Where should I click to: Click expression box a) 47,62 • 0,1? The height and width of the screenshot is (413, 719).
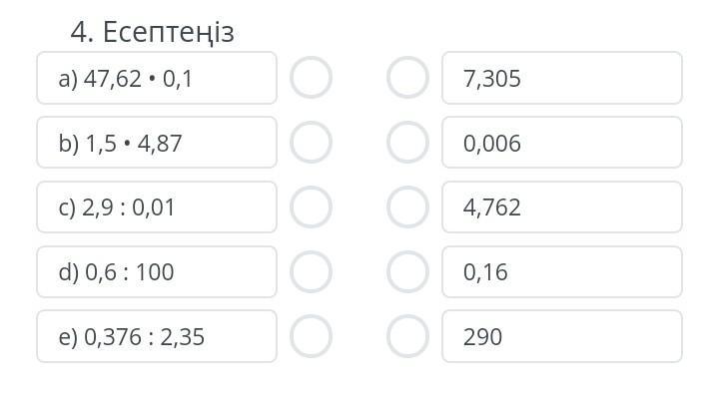(157, 78)
